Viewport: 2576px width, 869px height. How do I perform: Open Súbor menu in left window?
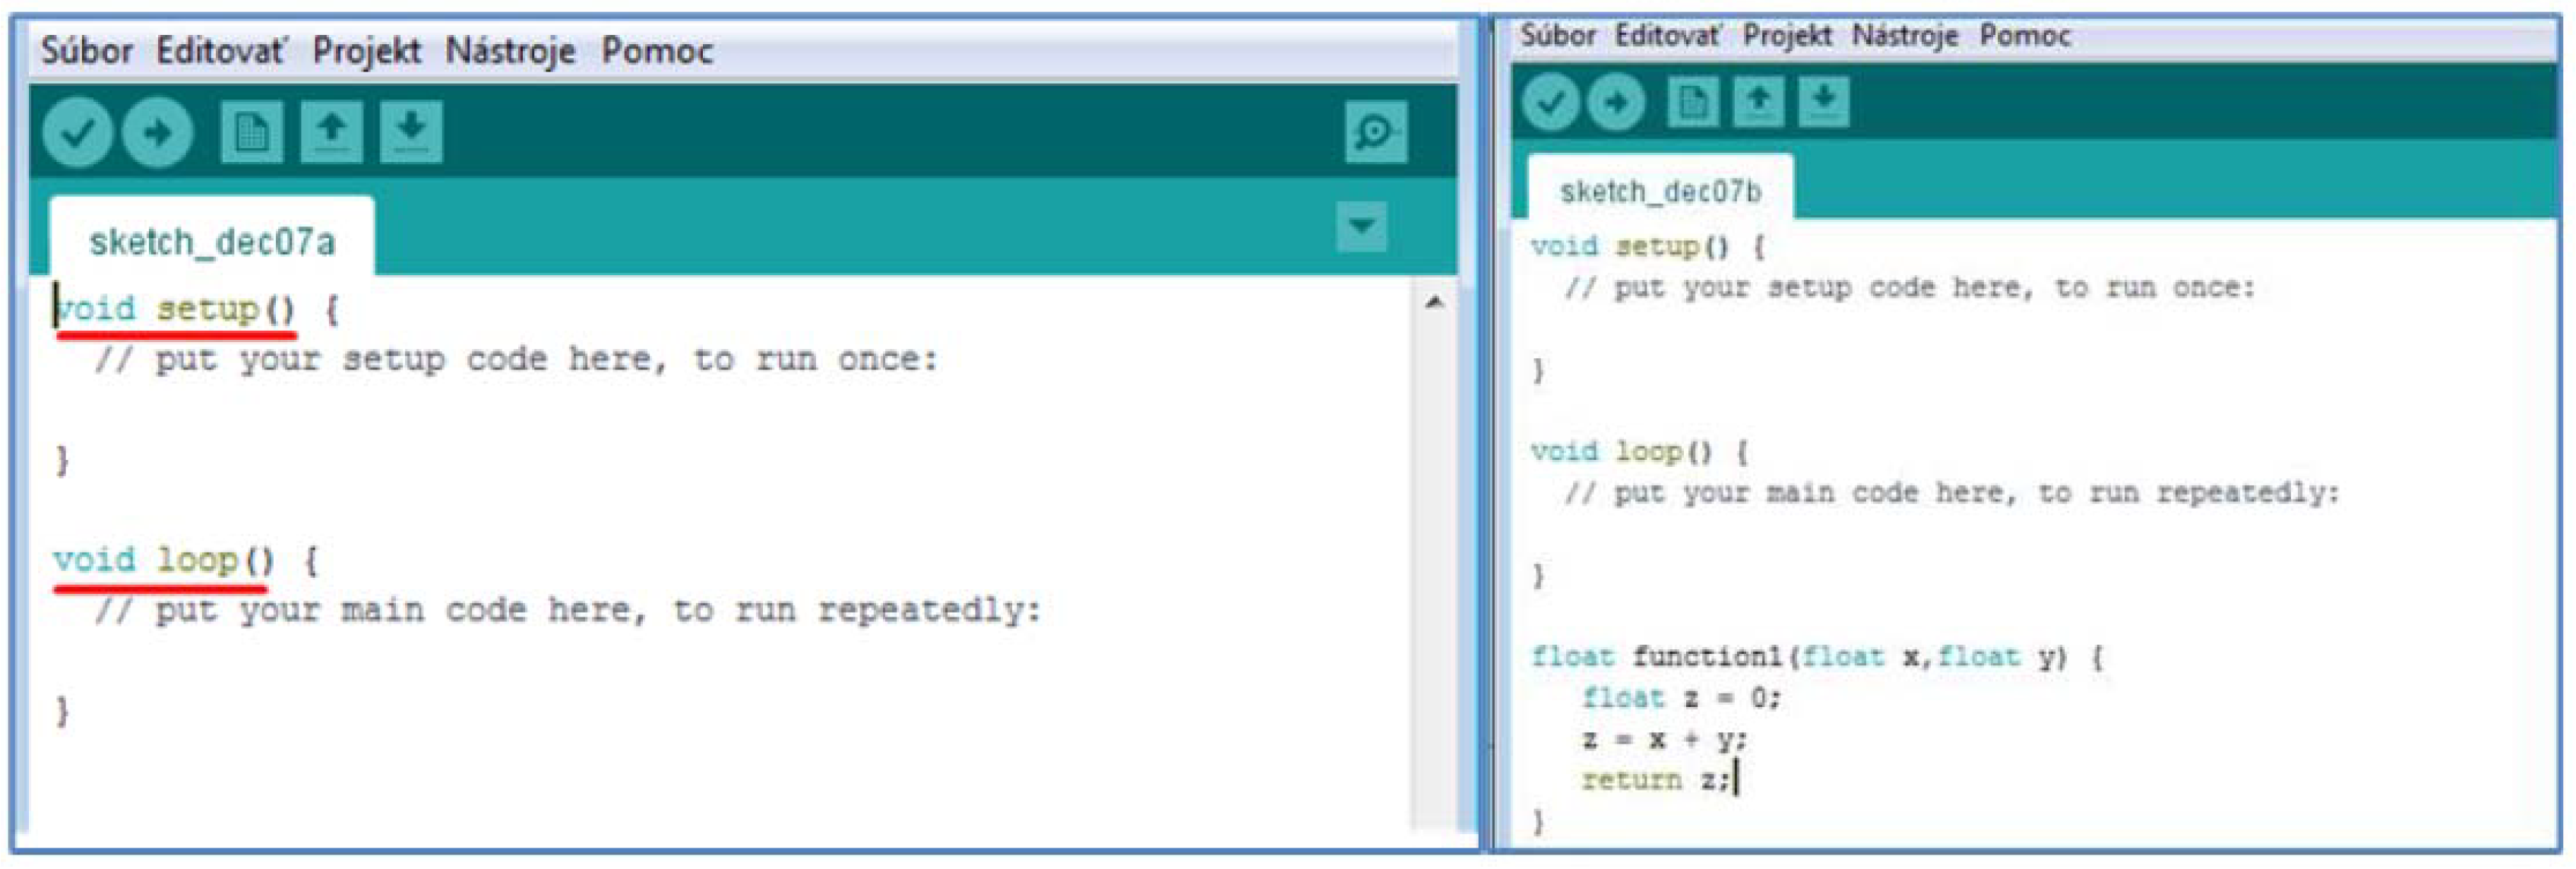(86, 50)
